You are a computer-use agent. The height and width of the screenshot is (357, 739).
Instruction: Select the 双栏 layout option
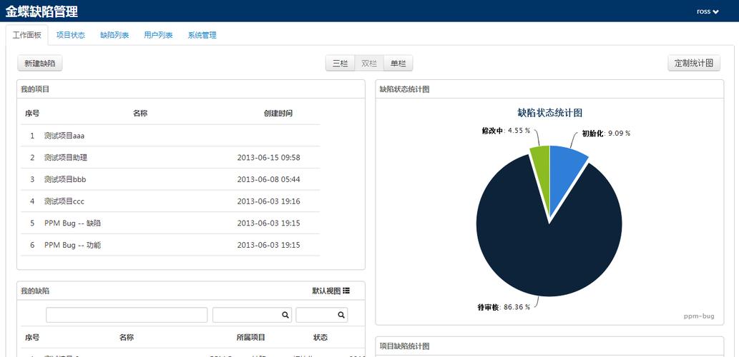(x=369, y=64)
